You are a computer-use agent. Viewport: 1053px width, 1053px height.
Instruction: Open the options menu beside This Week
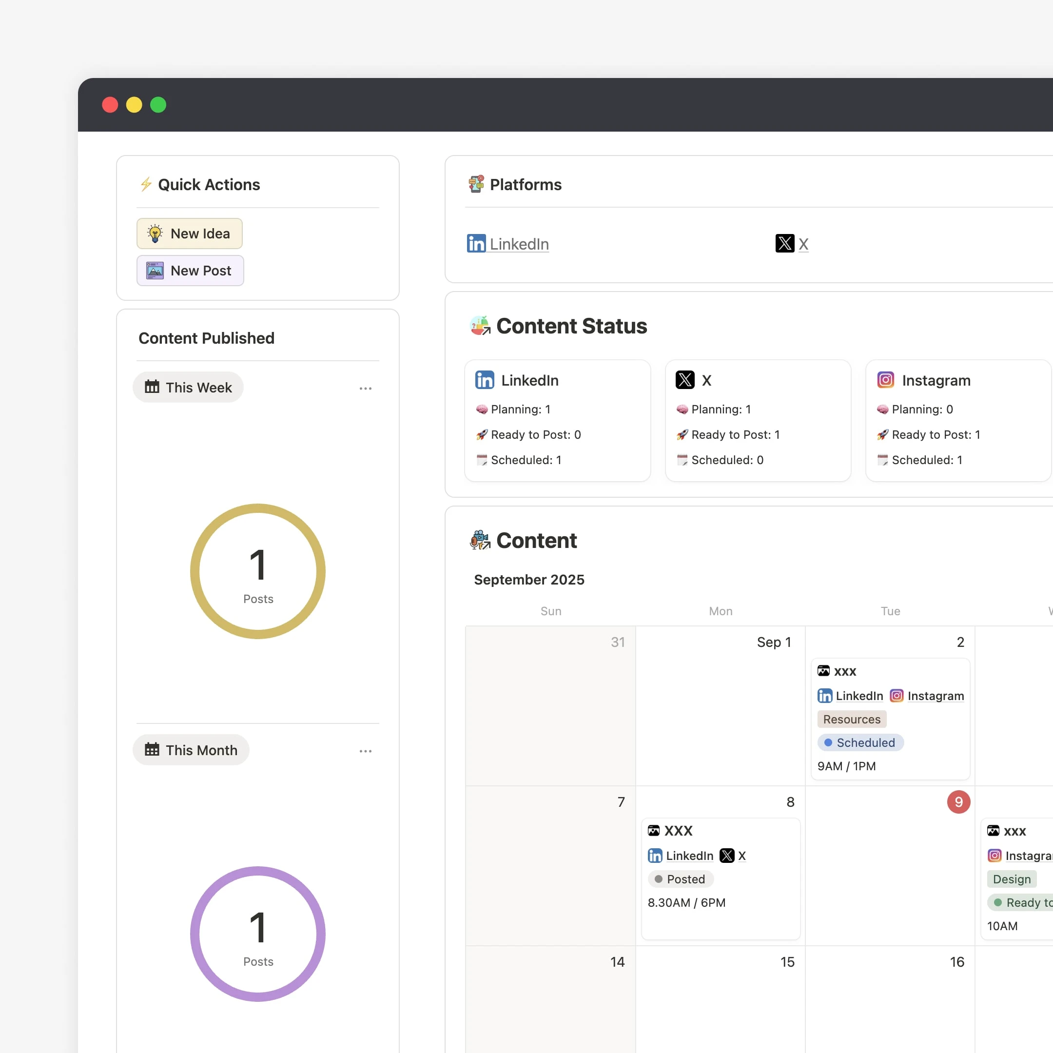tap(365, 389)
